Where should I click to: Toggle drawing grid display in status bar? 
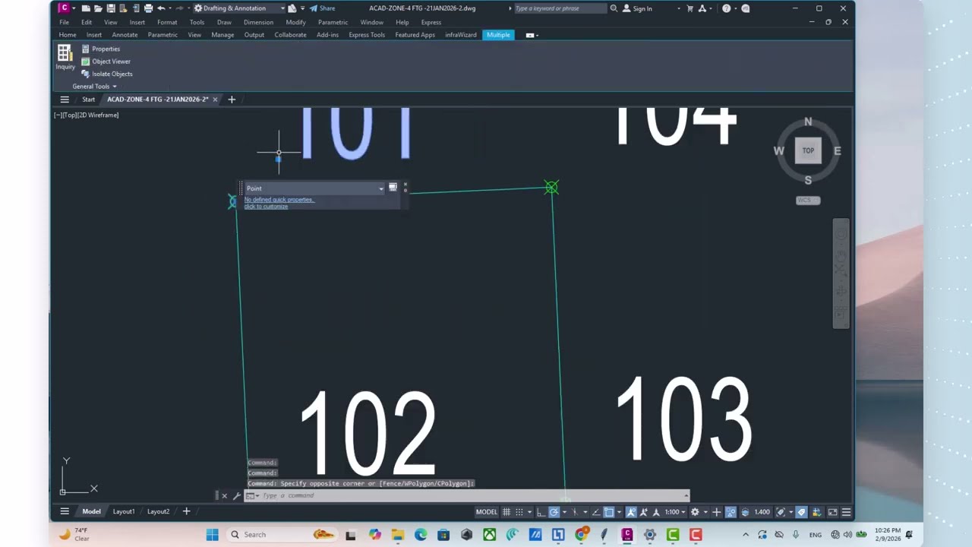tap(507, 512)
